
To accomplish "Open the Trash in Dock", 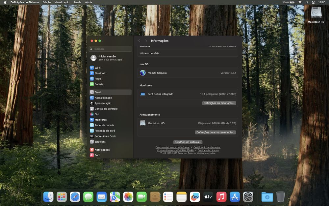I will click(x=281, y=197).
